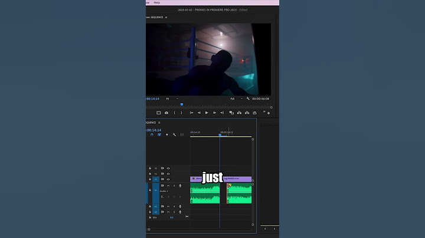
Task: Add a marker in the timeline
Action: click(166, 135)
